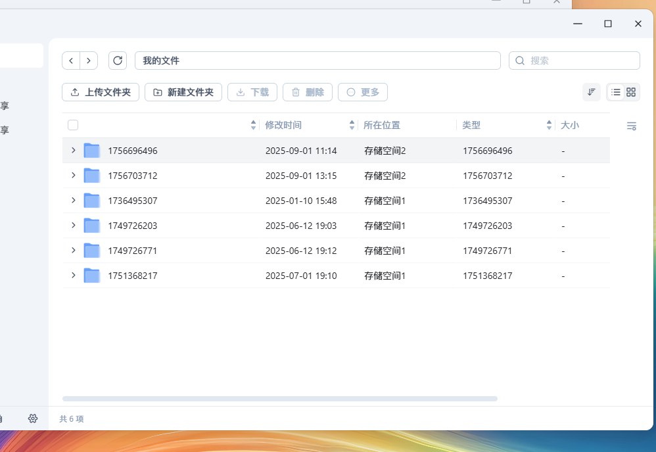Click the 我的文件 path field
Image resolution: width=656 pixels, height=452 pixels.
317,61
